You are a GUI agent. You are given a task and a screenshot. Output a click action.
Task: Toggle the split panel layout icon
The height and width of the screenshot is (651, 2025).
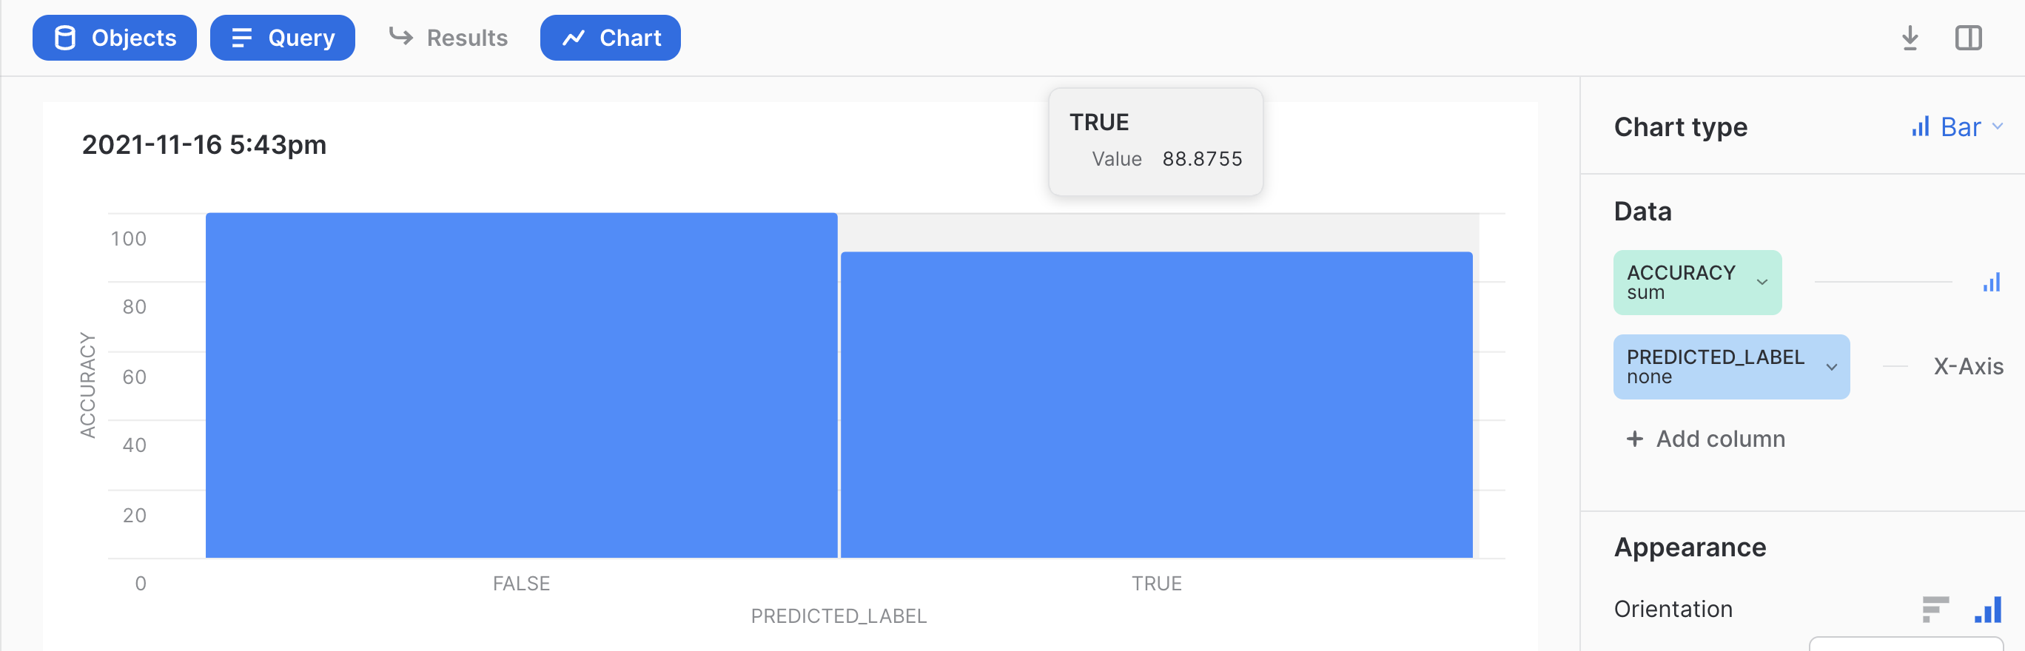[1967, 38]
